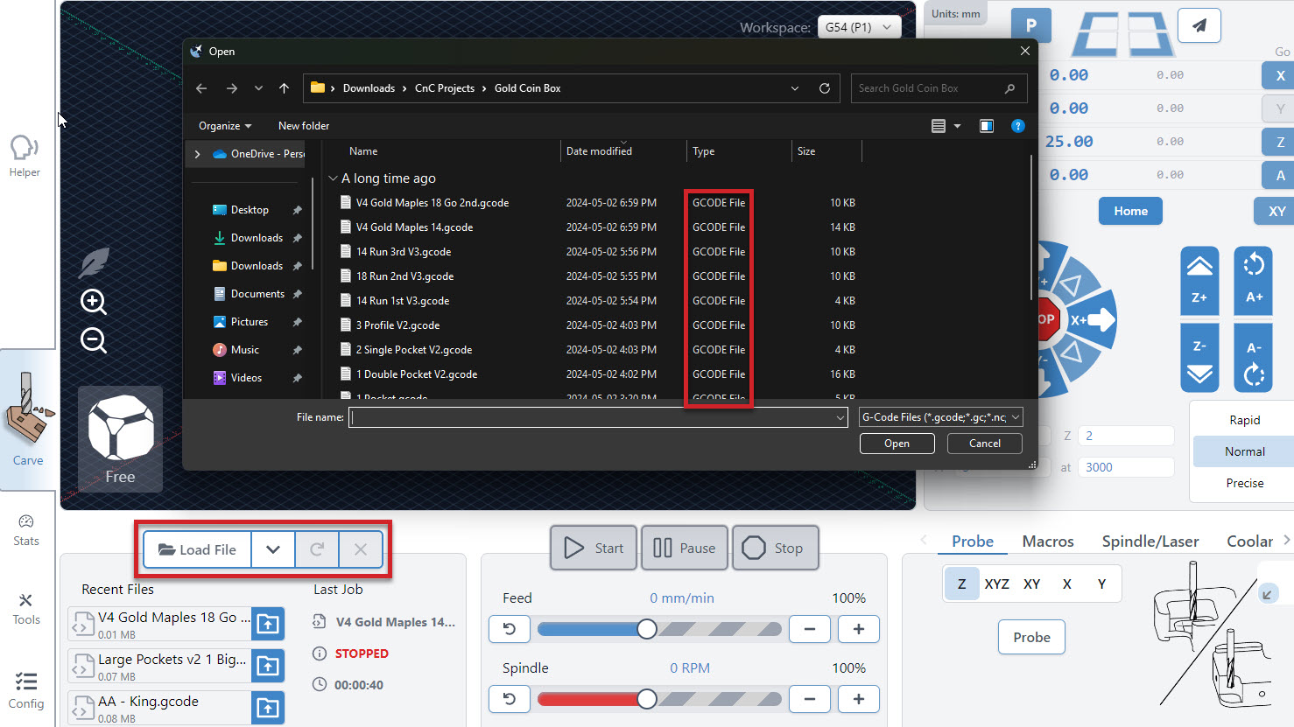Reset feed override to default

(509, 629)
